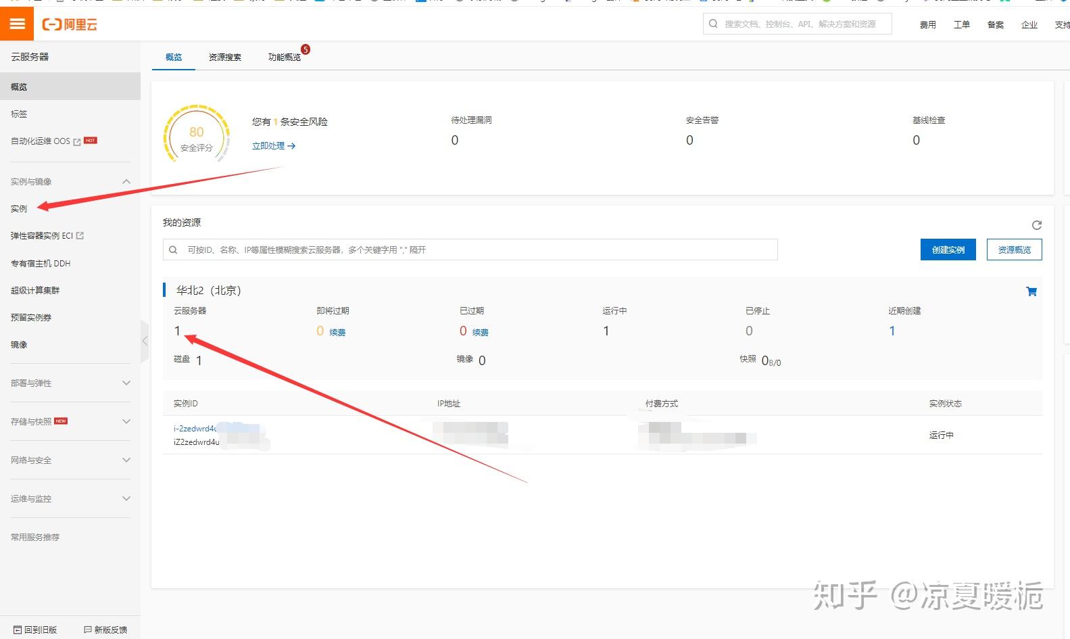Image resolution: width=1070 pixels, height=639 pixels.
Task: Open the 功能概览 tab
Action: 285,57
